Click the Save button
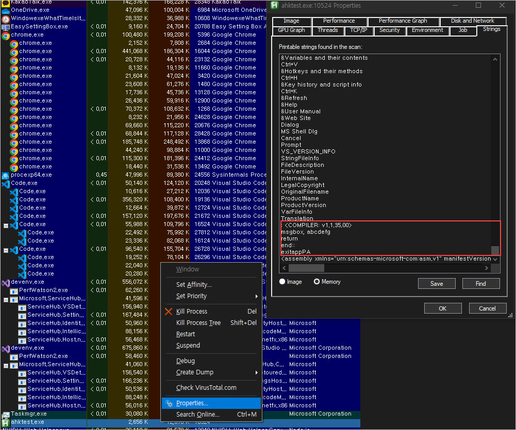The height and width of the screenshot is (430, 516). (x=437, y=284)
